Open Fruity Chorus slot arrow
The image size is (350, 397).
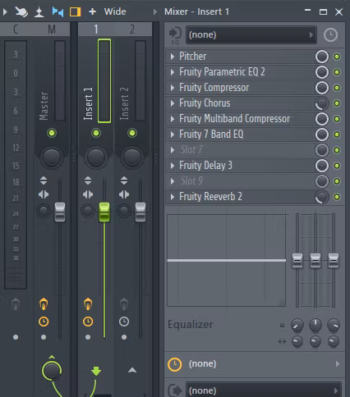pyautogui.click(x=173, y=103)
